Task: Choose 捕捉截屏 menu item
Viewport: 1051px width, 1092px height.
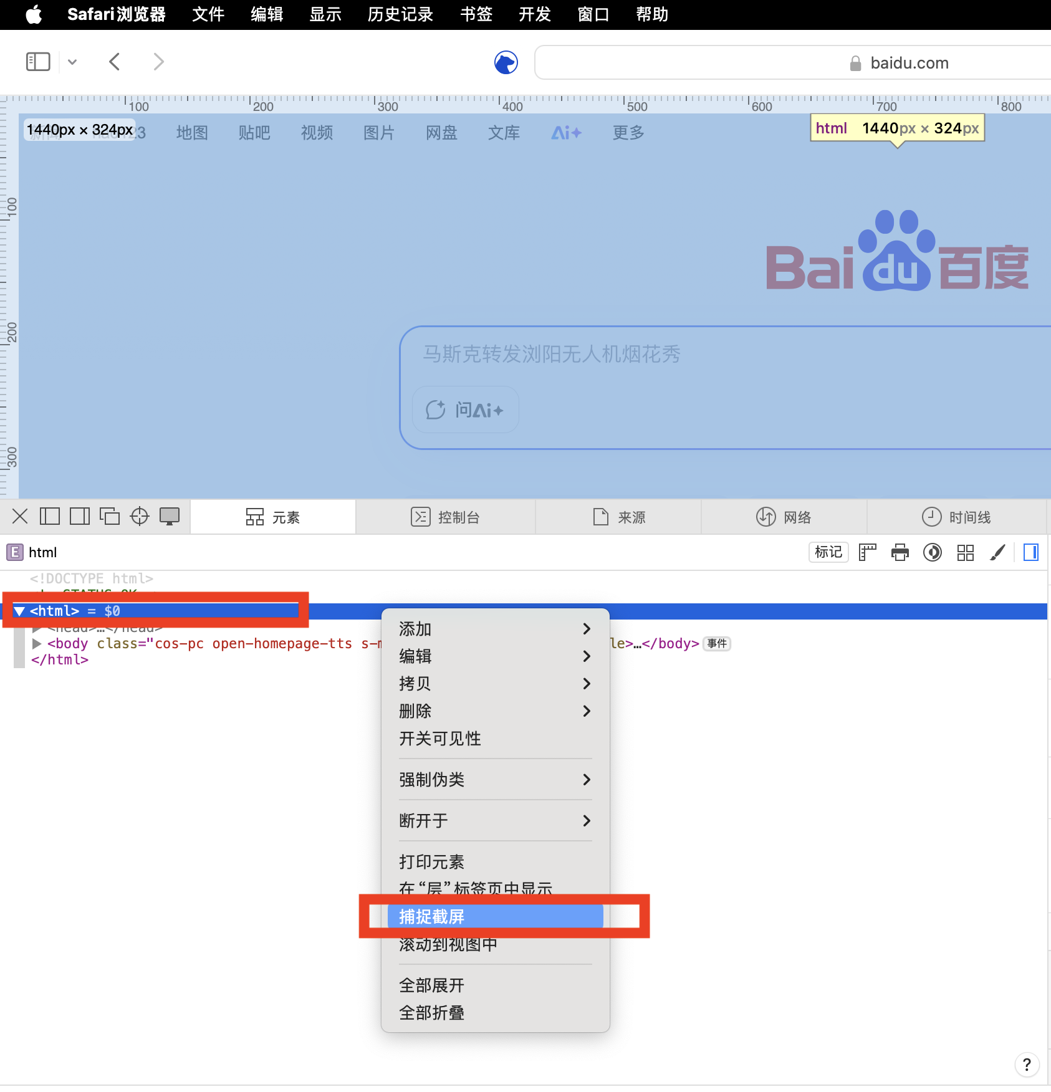Action: pyautogui.click(x=495, y=917)
